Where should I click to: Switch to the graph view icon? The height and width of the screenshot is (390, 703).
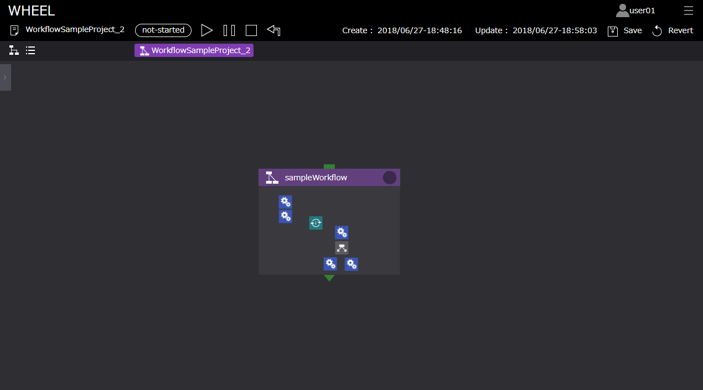(14, 50)
